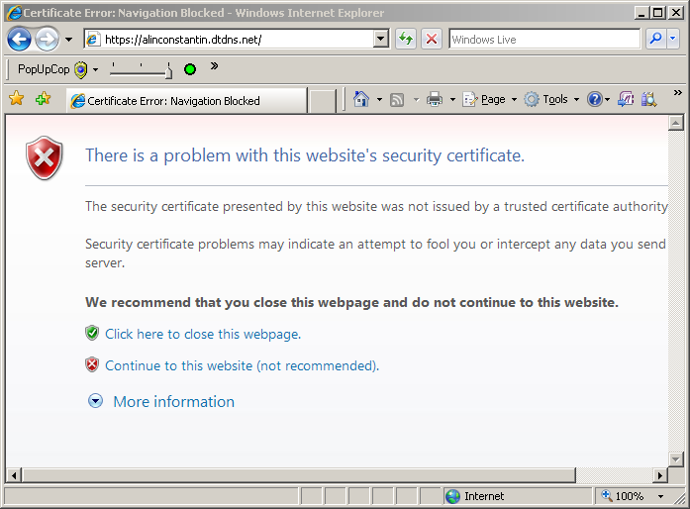Click the PopUpCop badge icon

(x=81, y=69)
